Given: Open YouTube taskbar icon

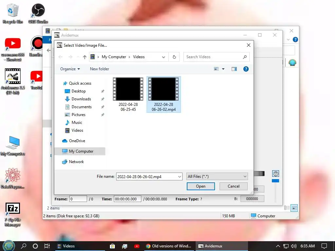Looking at the screenshot, I should [x=137, y=246].
